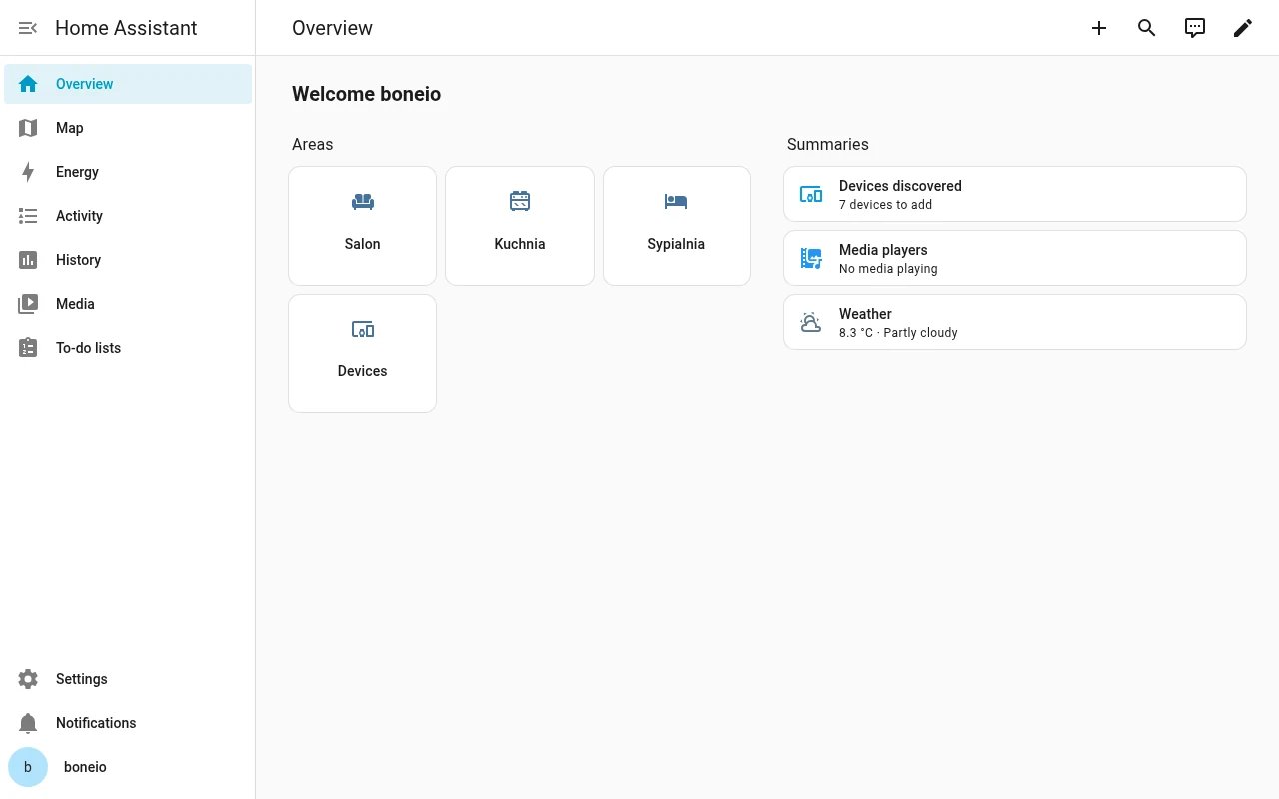1279x799 pixels.
Task: Edit dashboard with the pencil icon
Action: coord(1243,28)
